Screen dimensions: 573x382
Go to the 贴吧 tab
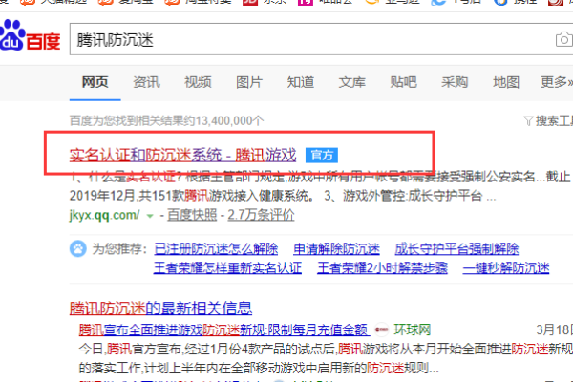(x=403, y=82)
